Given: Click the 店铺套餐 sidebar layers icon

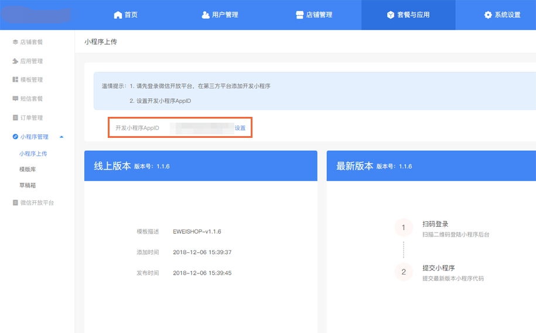Looking at the screenshot, I should [15, 42].
